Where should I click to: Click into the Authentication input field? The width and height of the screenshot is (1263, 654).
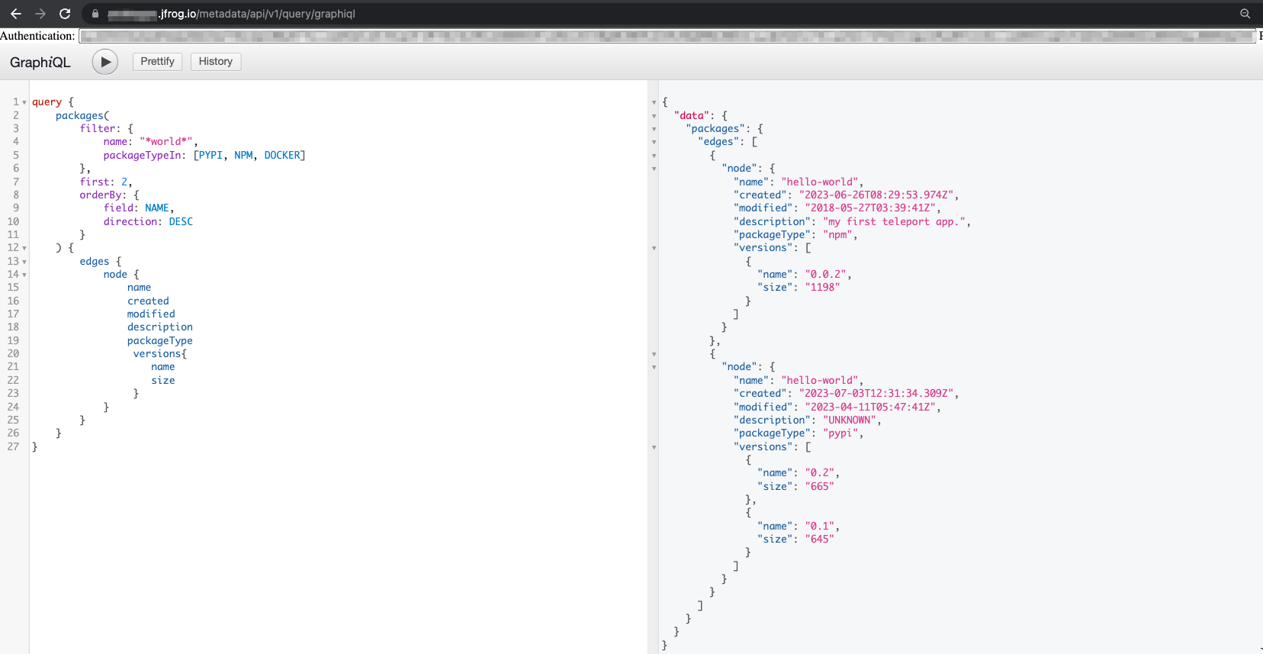click(667, 36)
